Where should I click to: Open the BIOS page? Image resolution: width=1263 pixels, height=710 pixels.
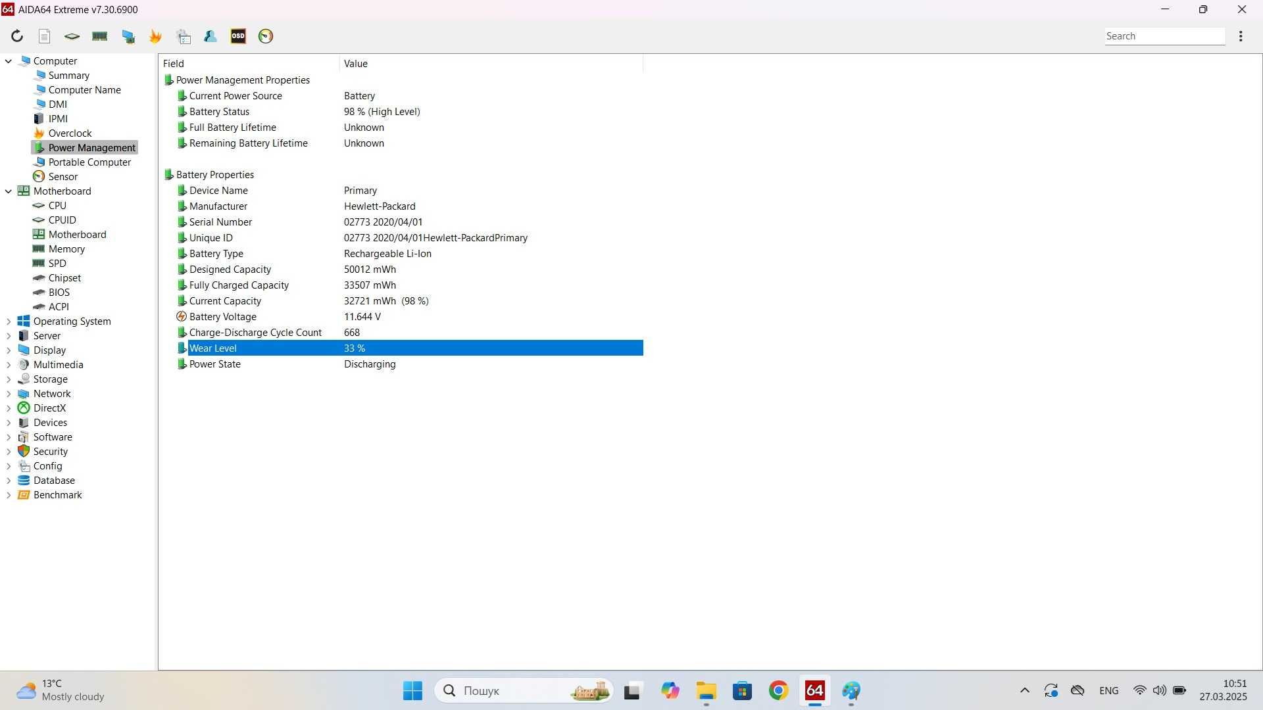pyautogui.click(x=59, y=293)
